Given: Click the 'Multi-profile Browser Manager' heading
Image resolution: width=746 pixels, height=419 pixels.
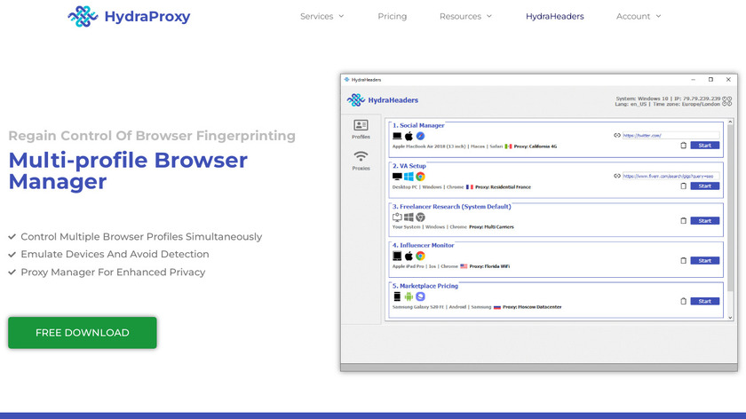Looking at the screenshot, I should (x=128, y=170).
